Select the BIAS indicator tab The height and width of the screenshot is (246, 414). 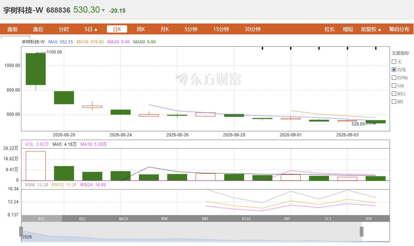click(246, 219)
